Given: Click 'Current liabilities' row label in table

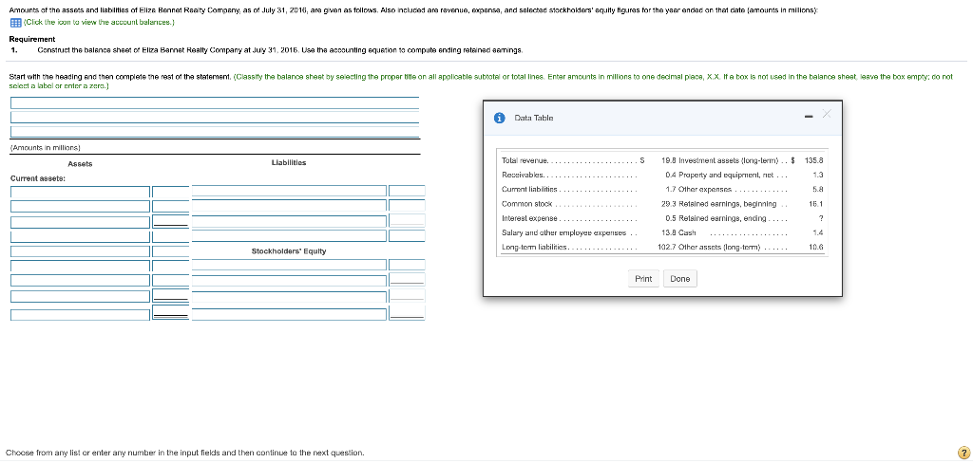Looking at the screenshot, I should pyautogui.click(x=529, y=189).
